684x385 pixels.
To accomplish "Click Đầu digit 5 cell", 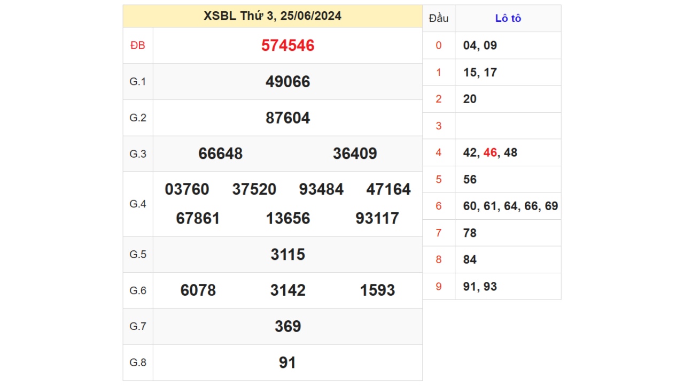I will (x=439, y=179).
